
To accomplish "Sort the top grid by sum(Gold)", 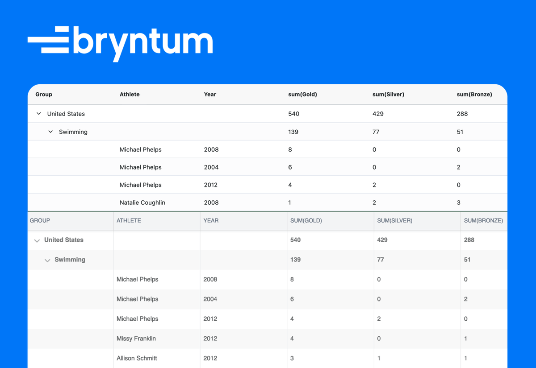I will pyautogui.click(x=302, y=94).
